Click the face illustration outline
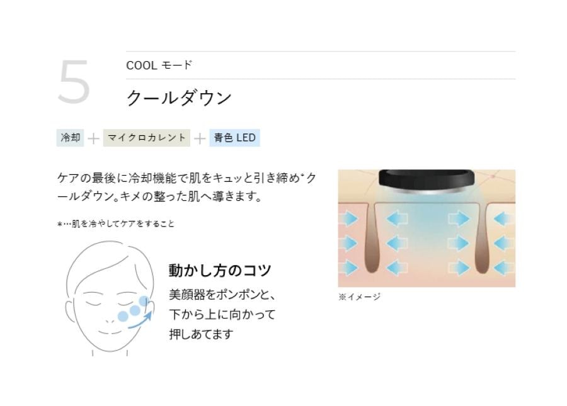This screenshot has height=406, width=567. tap(110, 298)
